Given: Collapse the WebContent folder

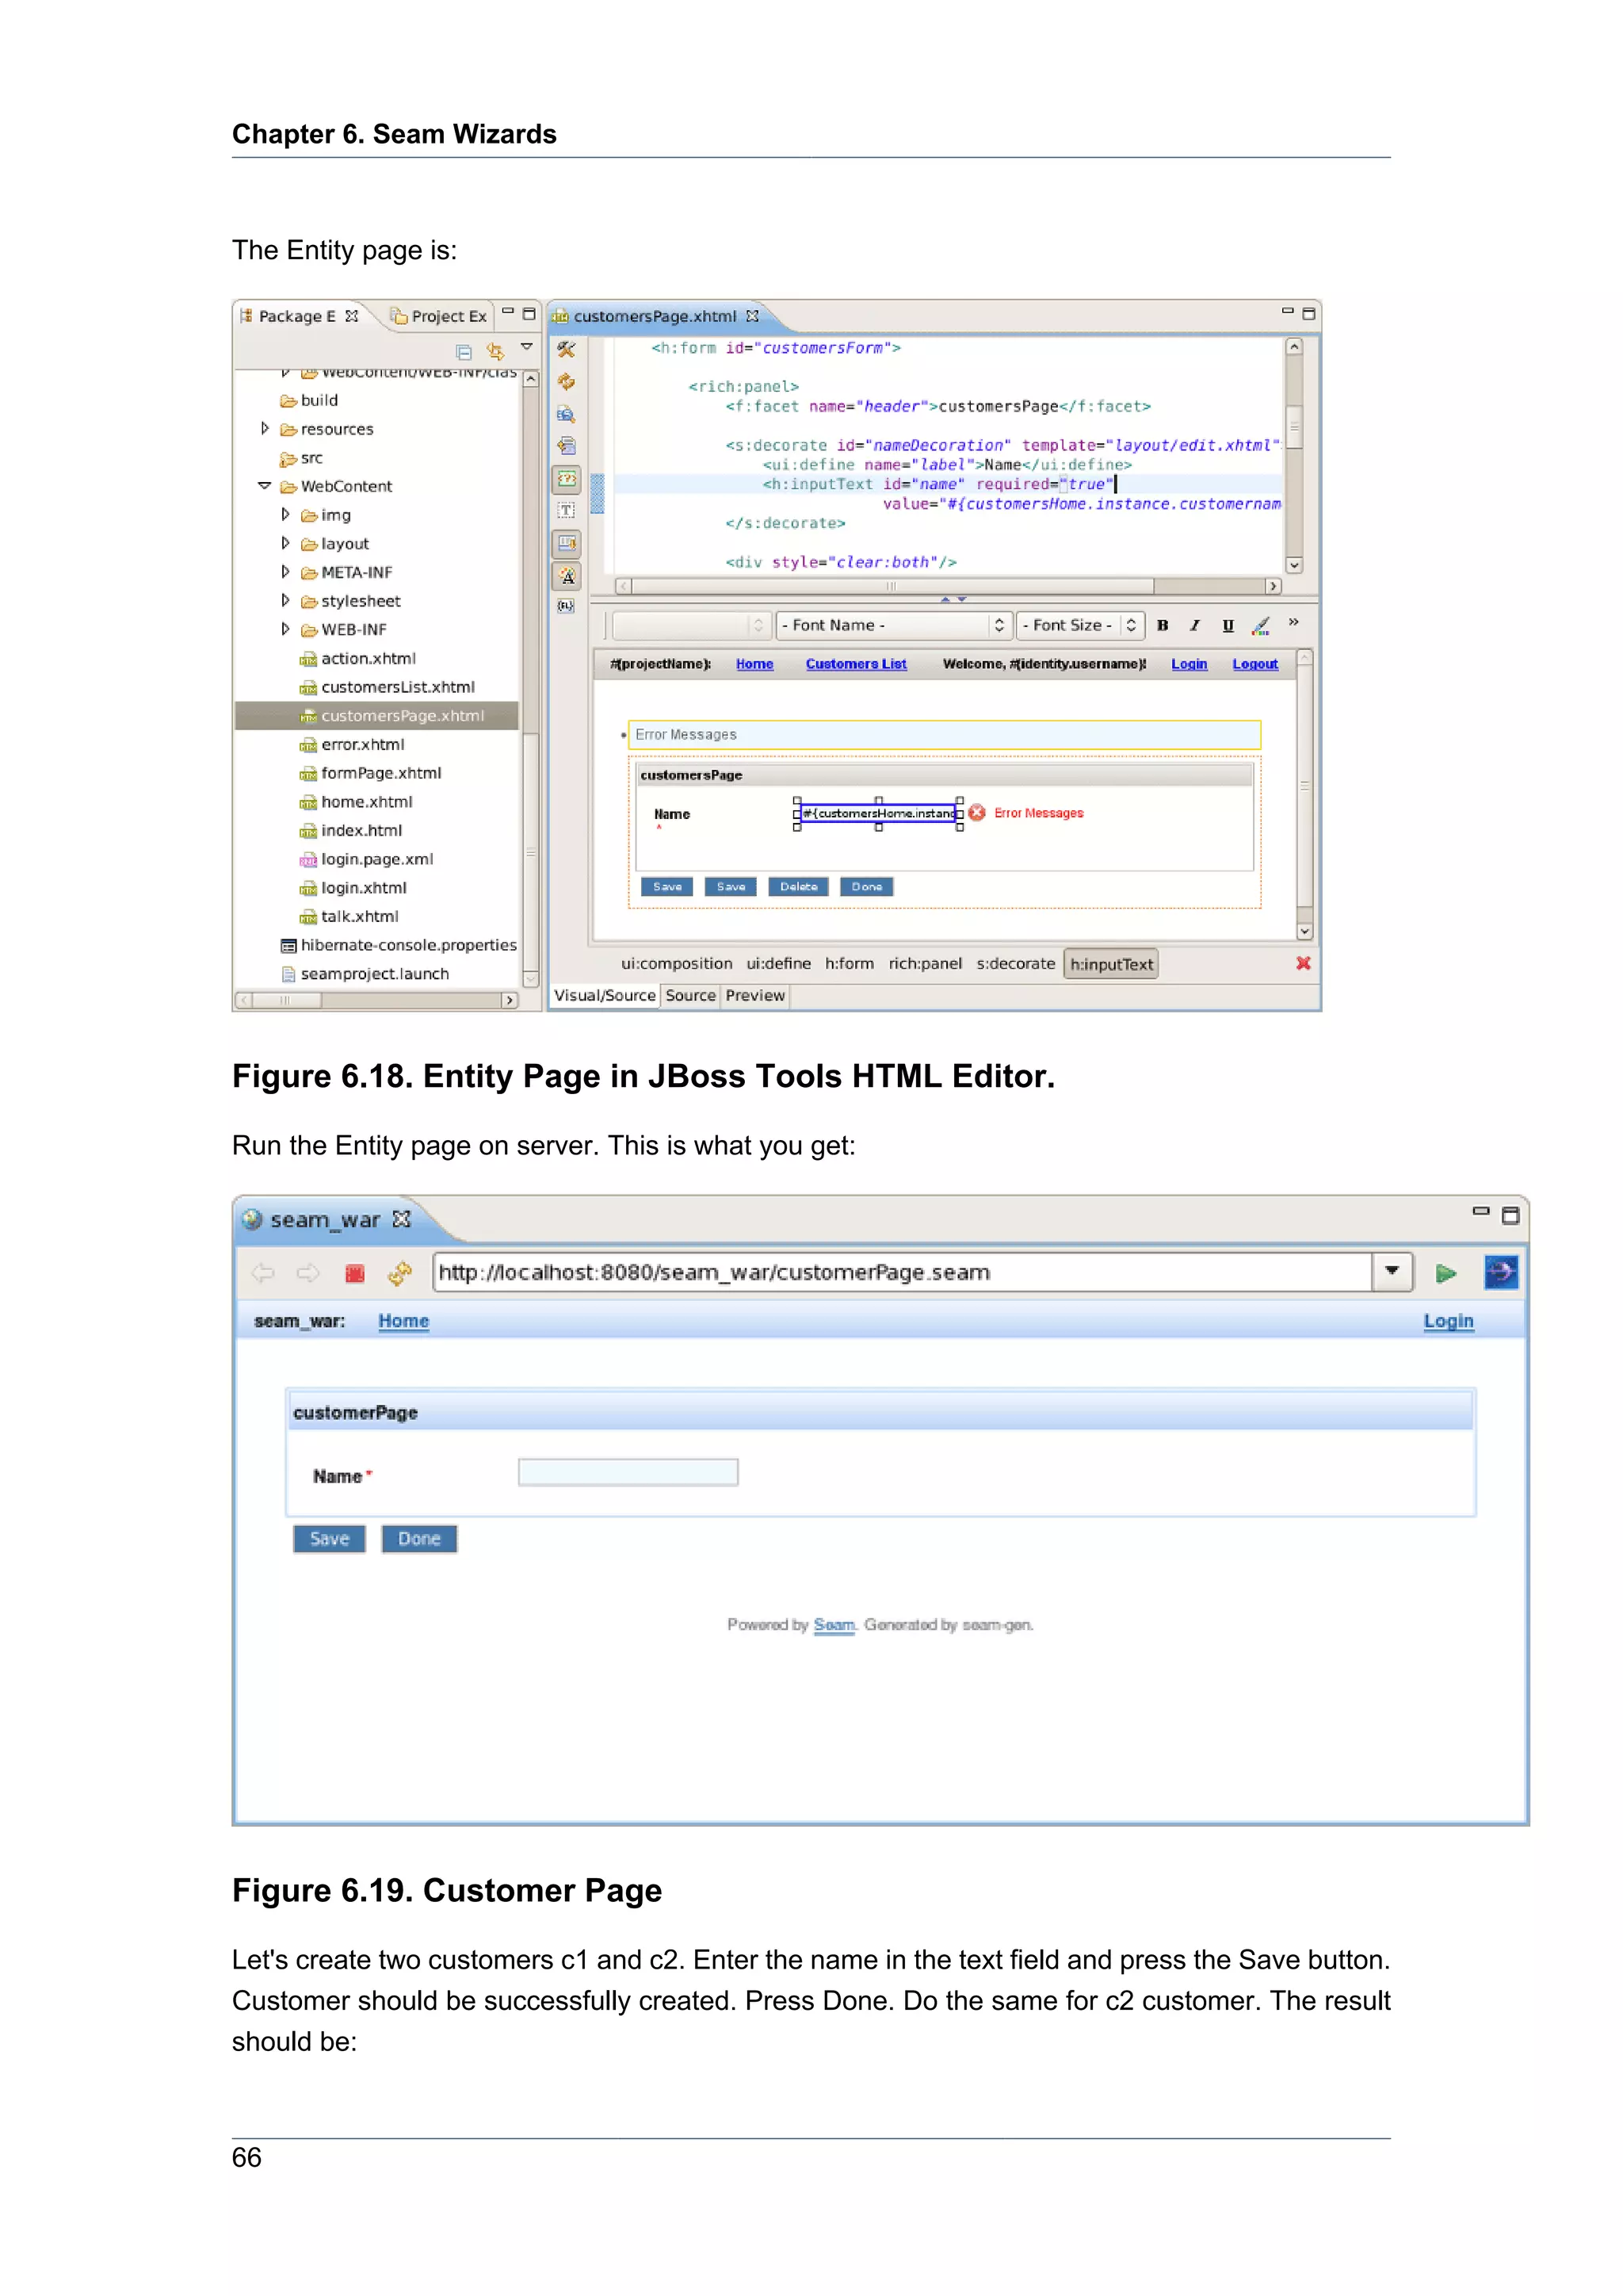Looking at the screenshot, I should click(265, 486).
